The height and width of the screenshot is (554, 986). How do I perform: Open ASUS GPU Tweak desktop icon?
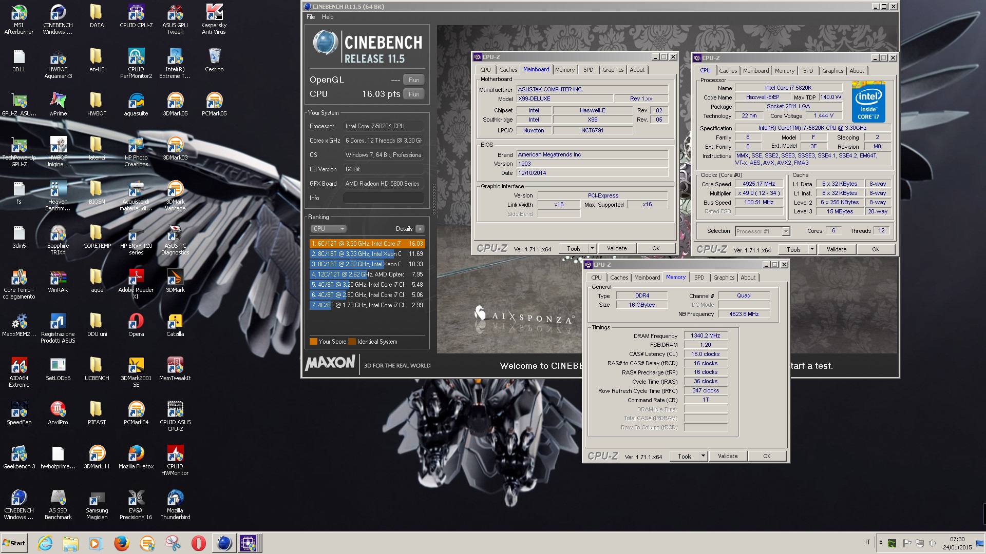tap(175, 19)
